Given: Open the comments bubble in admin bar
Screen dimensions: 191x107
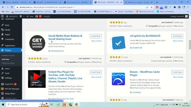Looking at the screenshot, I should click(x=21, y=16).
